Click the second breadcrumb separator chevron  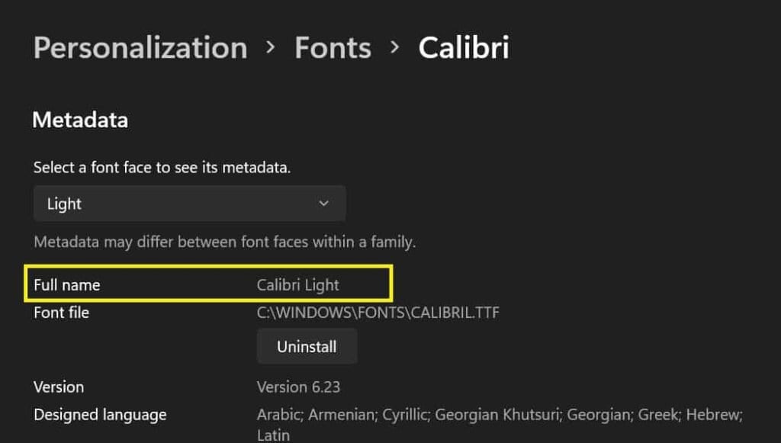coord(394,47)
